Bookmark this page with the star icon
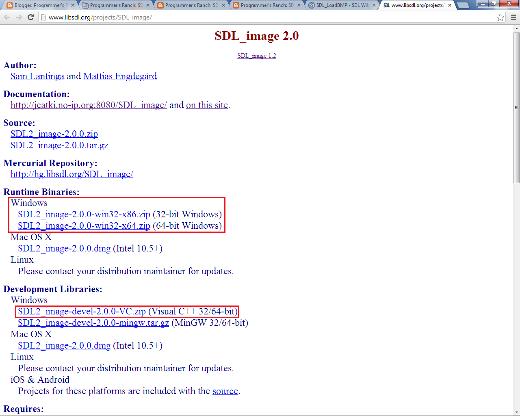Viewport: 520px width, 416px height. tap(501, 17)
